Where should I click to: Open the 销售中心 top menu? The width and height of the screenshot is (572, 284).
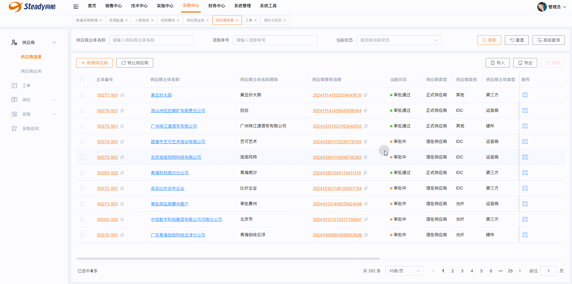[114, 6]
